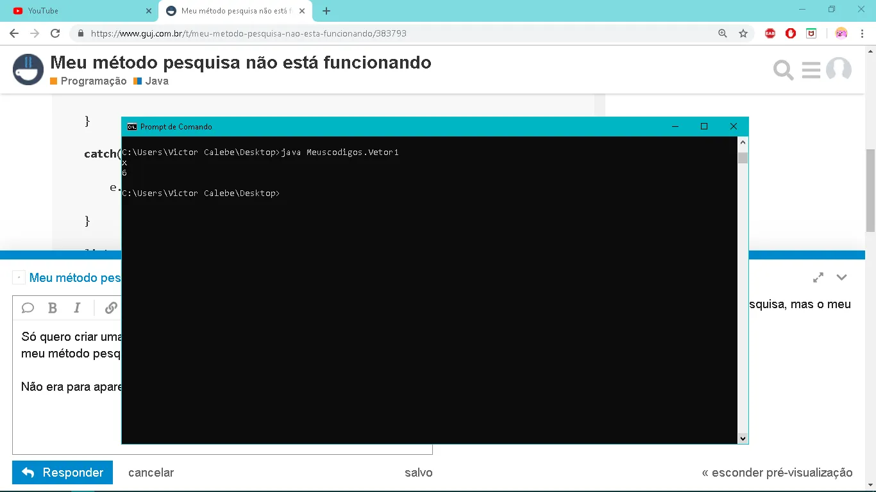Insert a quote with the speech bubble icon
This screenshot has height=492, width=876.
coord(28,308)
